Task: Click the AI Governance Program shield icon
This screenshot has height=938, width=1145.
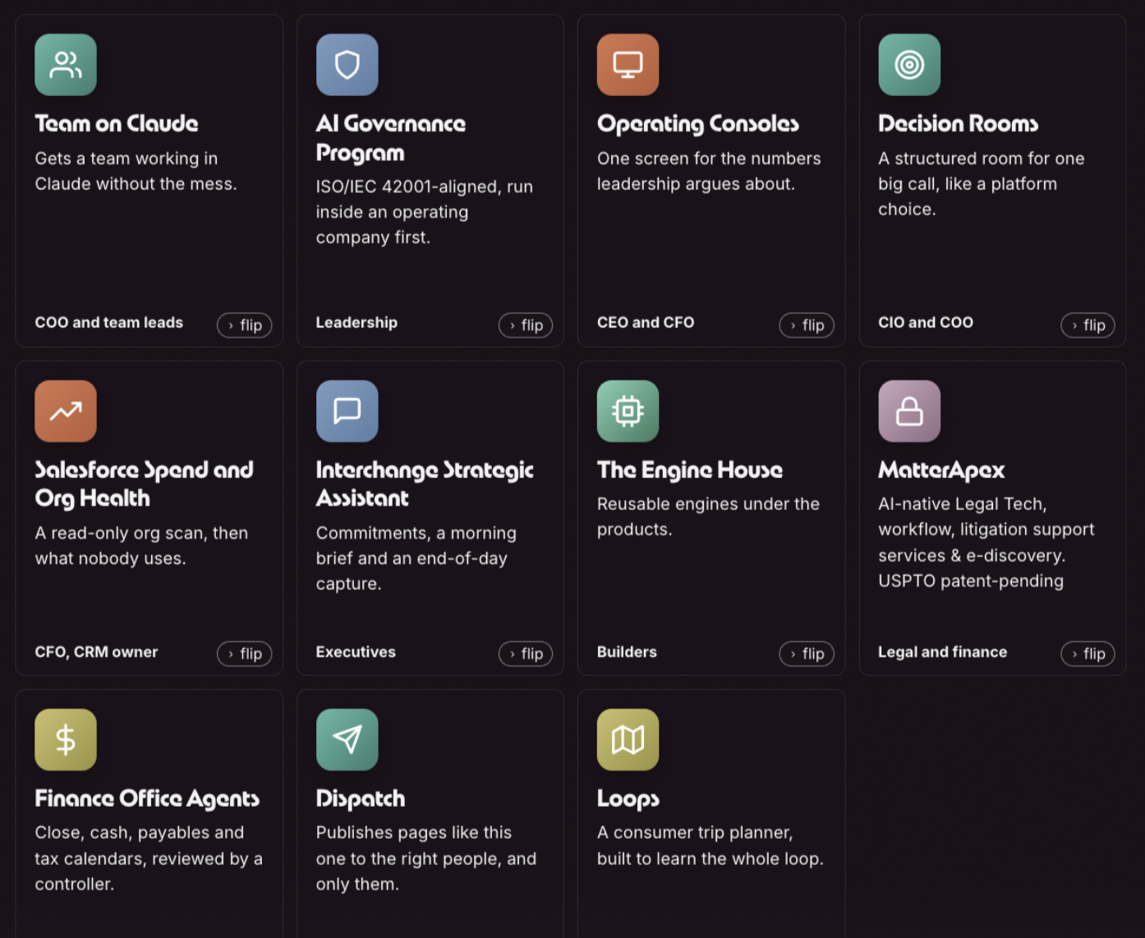Action: point(347,65)
